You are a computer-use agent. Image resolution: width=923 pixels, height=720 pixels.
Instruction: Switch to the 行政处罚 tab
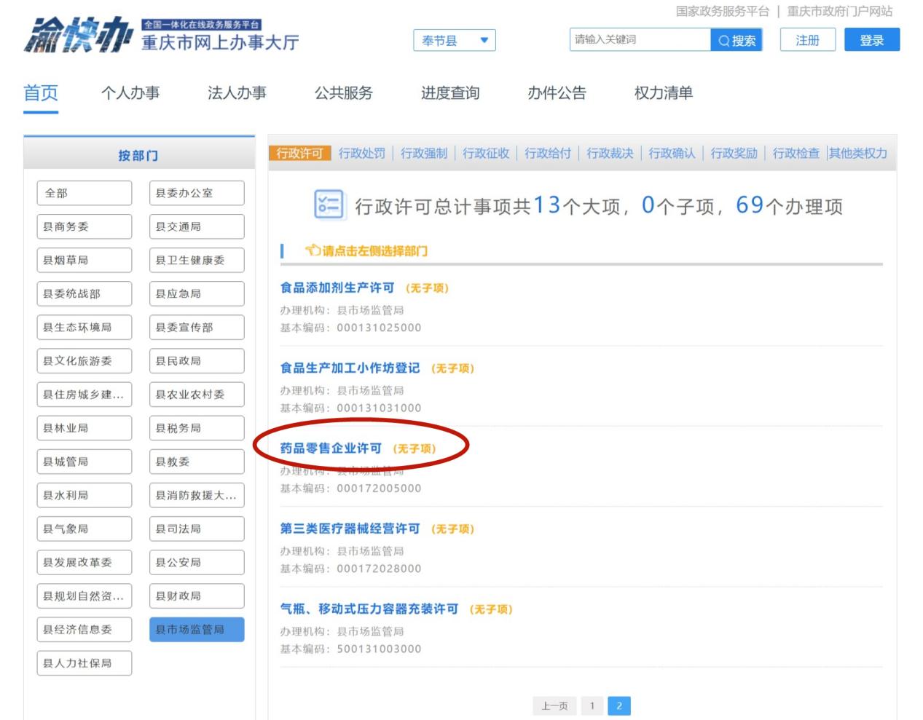(x=361, y=153)
